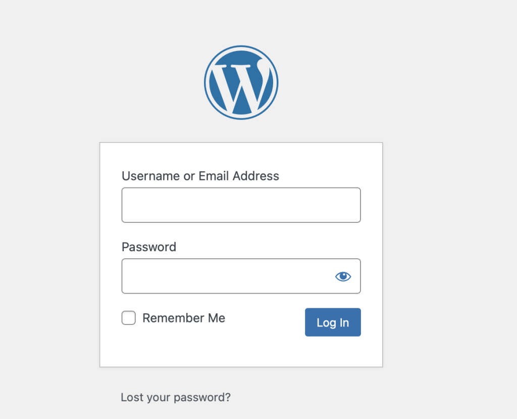This screenshot has height=419, width=517.
Task: Tick the Remember Me checkbox
Action: pyautogui.click(x=129, y=318)
